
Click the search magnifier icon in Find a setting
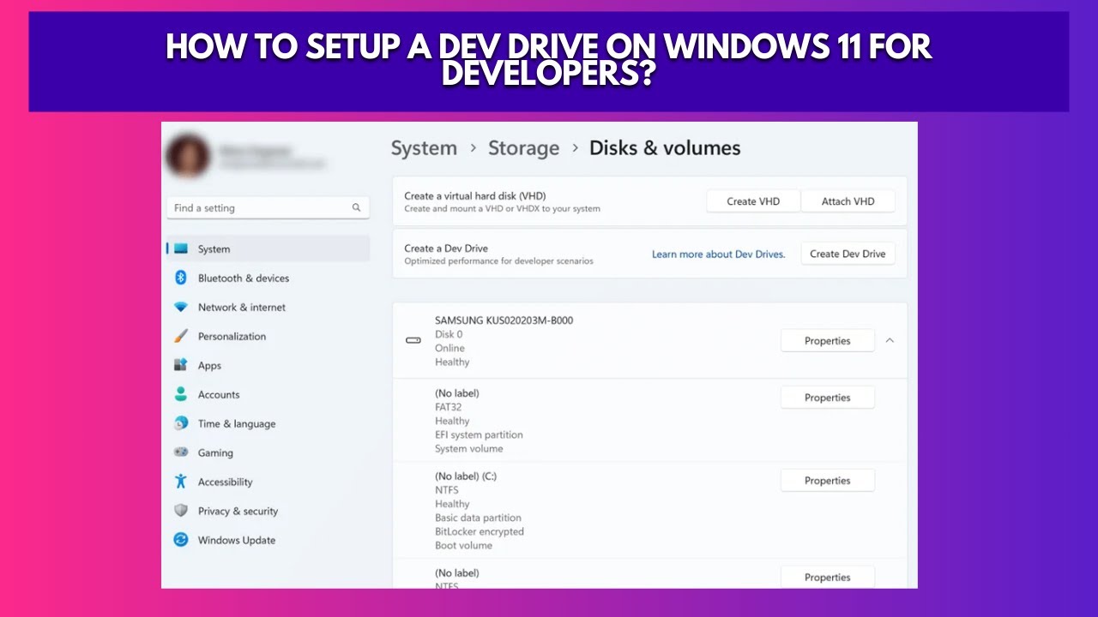click(357, 207)
